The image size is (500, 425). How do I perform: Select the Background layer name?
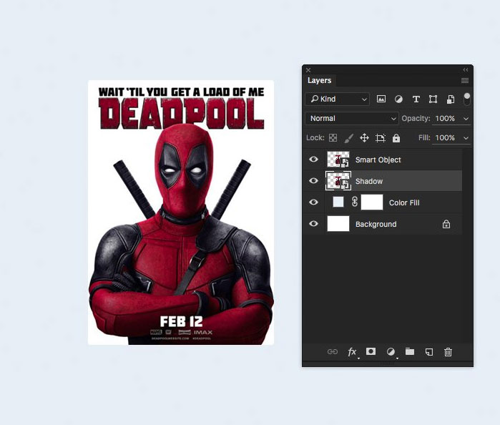(376, 225)
